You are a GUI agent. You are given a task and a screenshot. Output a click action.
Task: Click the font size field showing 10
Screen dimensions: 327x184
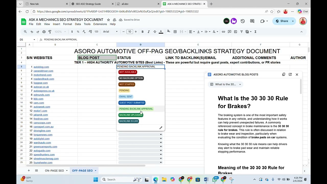[130, 32]
